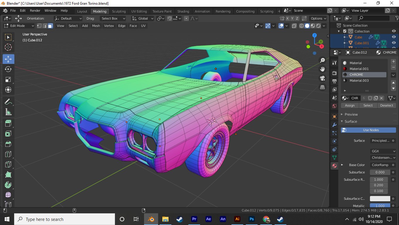Add a material slot with plus
This screenshot has height=225, width=399.
tap(394, 62)
